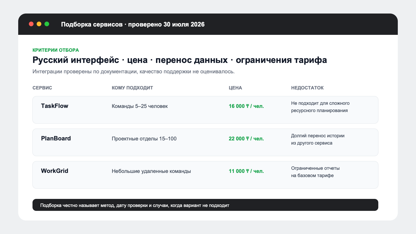Click the green maximize window dot

coord(47,24)
